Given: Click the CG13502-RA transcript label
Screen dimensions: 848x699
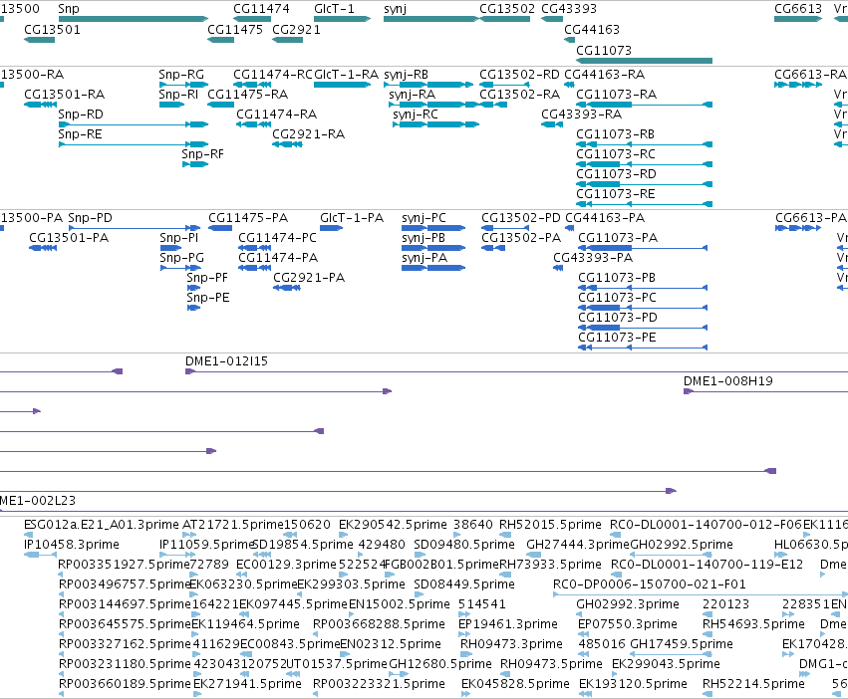Looking at the screenshot, I should point(520,94).
